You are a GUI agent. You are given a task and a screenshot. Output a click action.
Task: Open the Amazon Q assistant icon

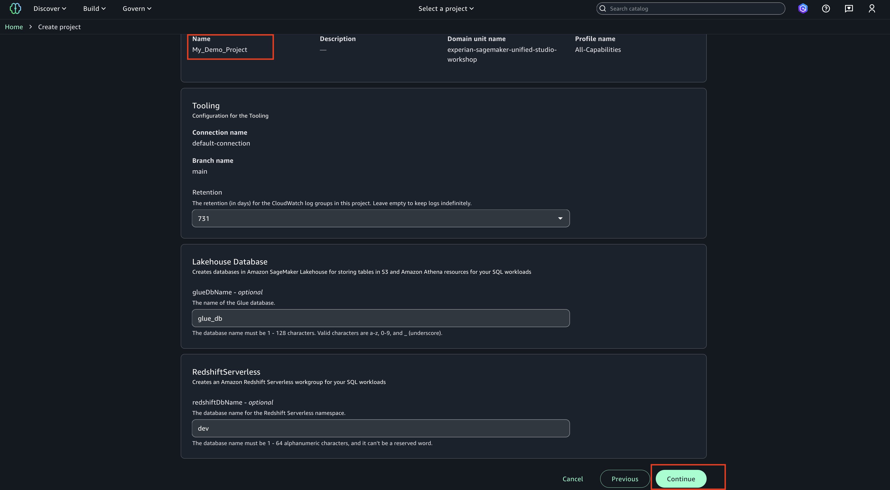click(803, 9)
